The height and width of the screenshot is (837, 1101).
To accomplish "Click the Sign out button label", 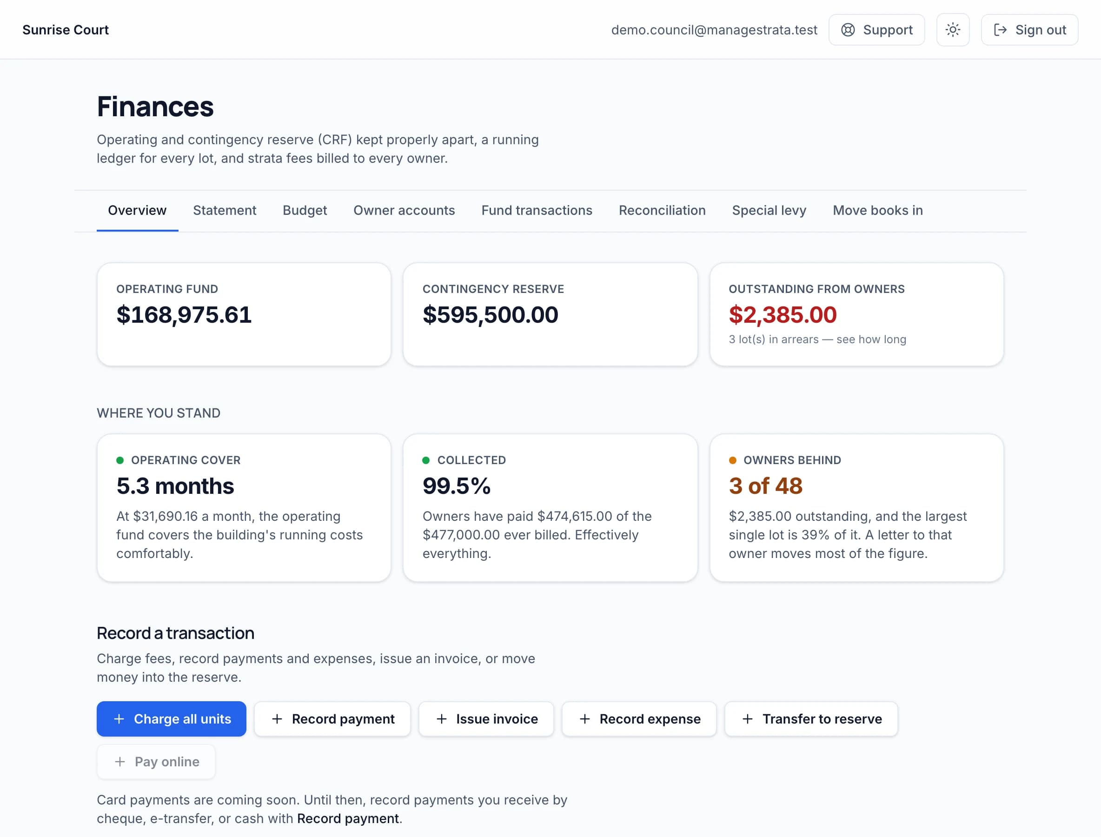I will (1041, 30).
